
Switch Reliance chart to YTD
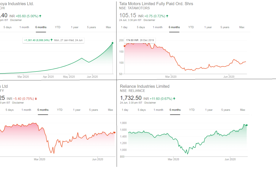[x=192, y=110]
